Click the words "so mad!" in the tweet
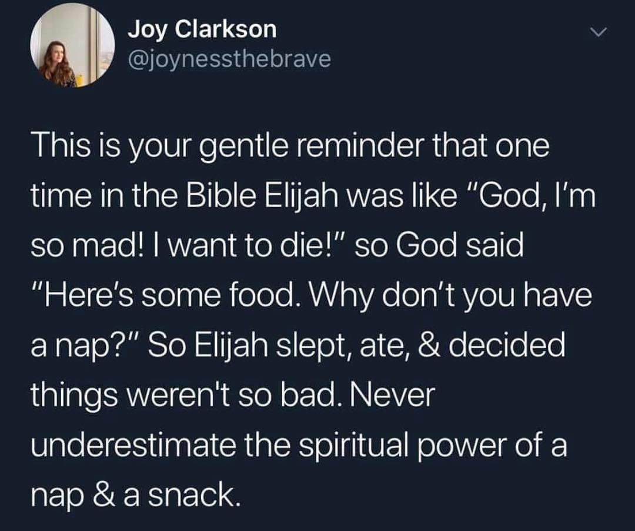This screenshot has height=531, width=635. pyautogui.click(x=82, y=246)
